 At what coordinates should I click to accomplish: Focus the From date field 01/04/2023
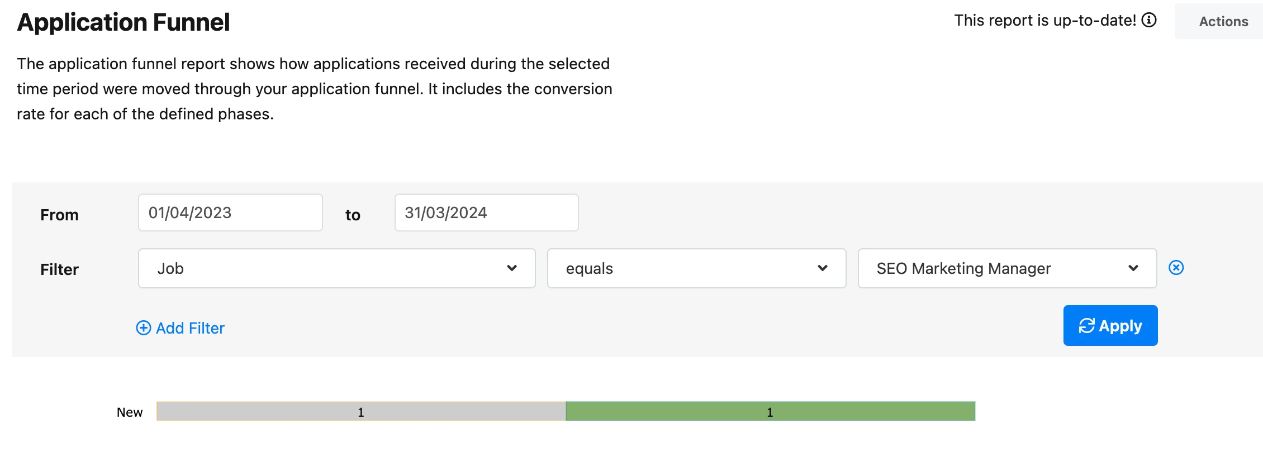230,213
